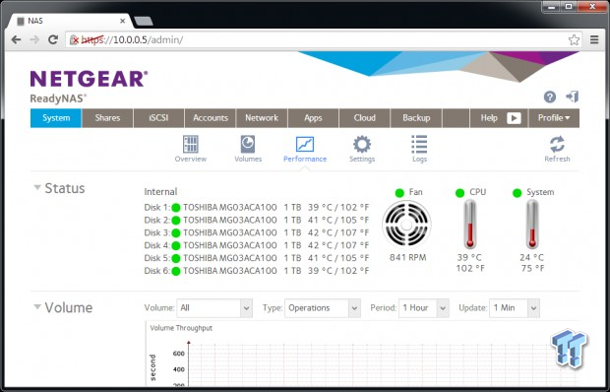610x392 pixels.
Task: Switch to the iSCSI tab
Action: [x=158, y=118]
